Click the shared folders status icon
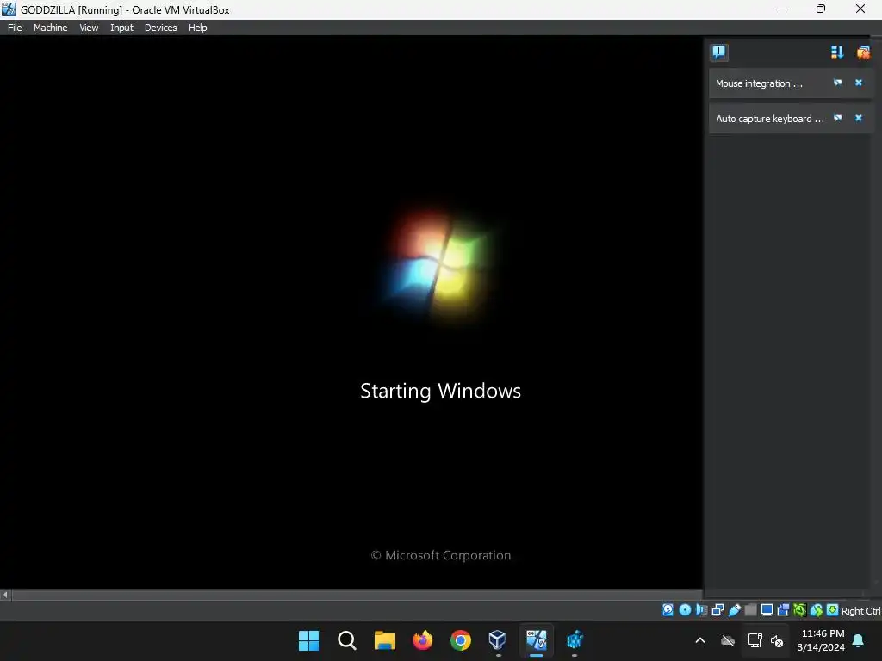Image resolution: width=882 pixels, height=661 pixels. (x=750, y=610)
